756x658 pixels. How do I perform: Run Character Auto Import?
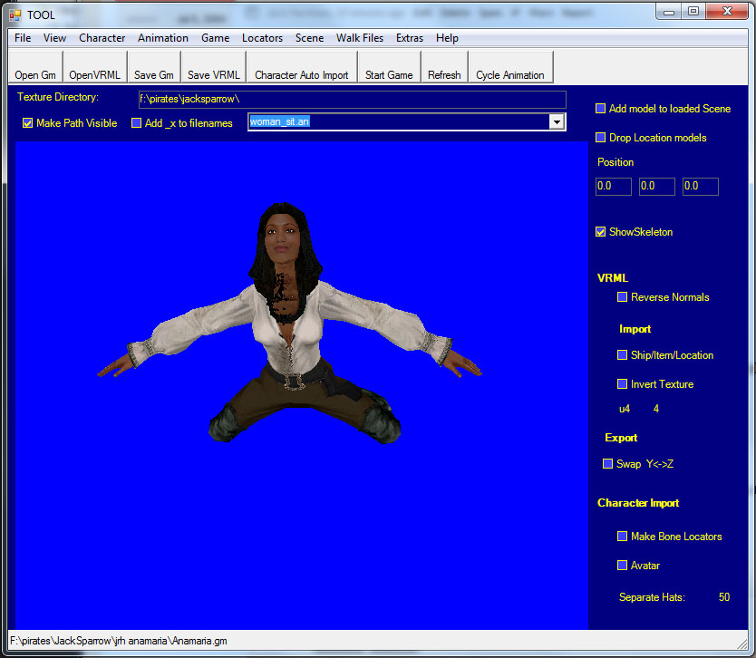point(302,67)
